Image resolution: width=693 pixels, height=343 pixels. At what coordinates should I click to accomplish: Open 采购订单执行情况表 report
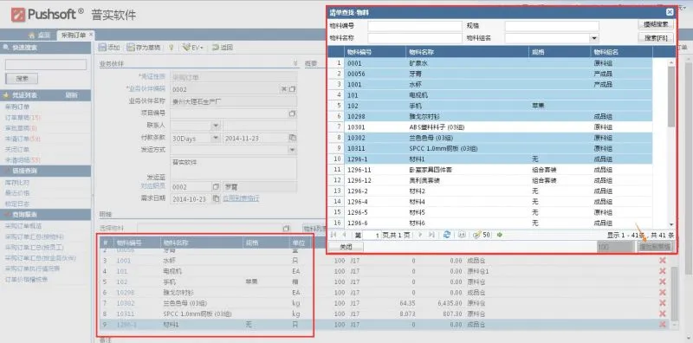32,269
